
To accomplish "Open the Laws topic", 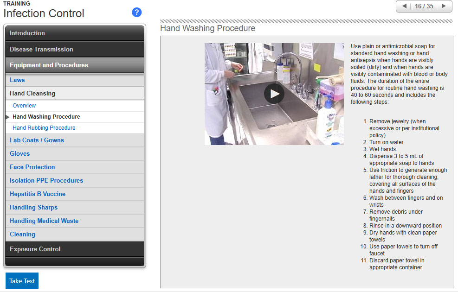I will click(18, 80).
